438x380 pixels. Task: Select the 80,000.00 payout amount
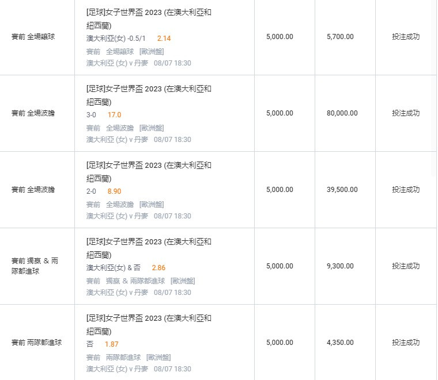pos(342,113)
